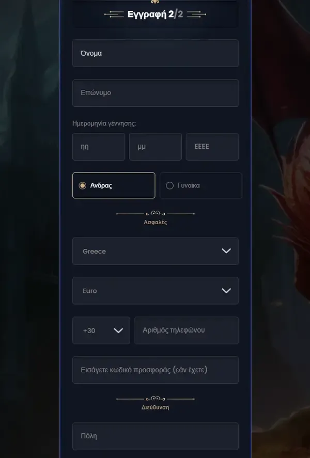
Task: Focus the ηη birth day field
Action: (99, 147)
